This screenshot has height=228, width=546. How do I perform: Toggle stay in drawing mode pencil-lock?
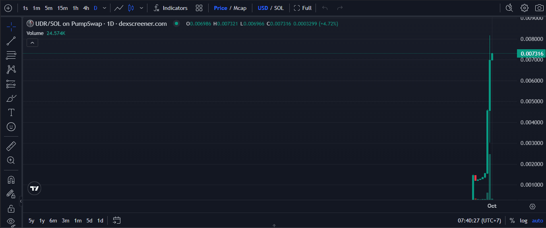click(11, 194)
